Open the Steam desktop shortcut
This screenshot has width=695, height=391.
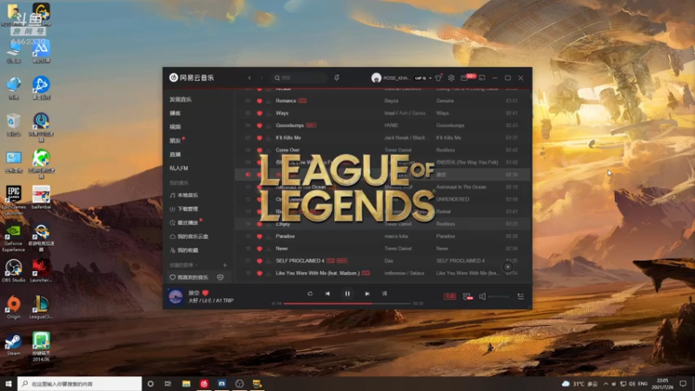point(13,345)
